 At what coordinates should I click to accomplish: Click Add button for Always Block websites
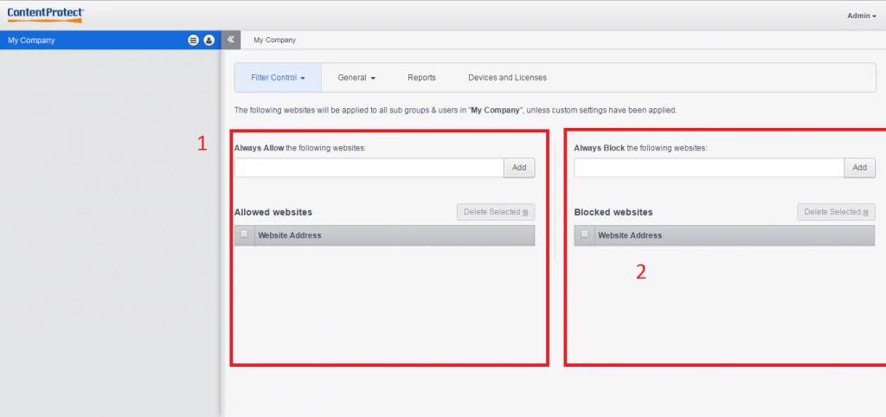coord(859,168)
